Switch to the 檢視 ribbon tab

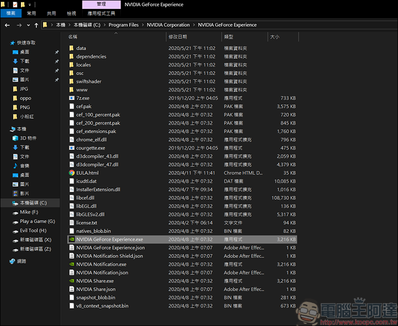[x=72, y=13]
